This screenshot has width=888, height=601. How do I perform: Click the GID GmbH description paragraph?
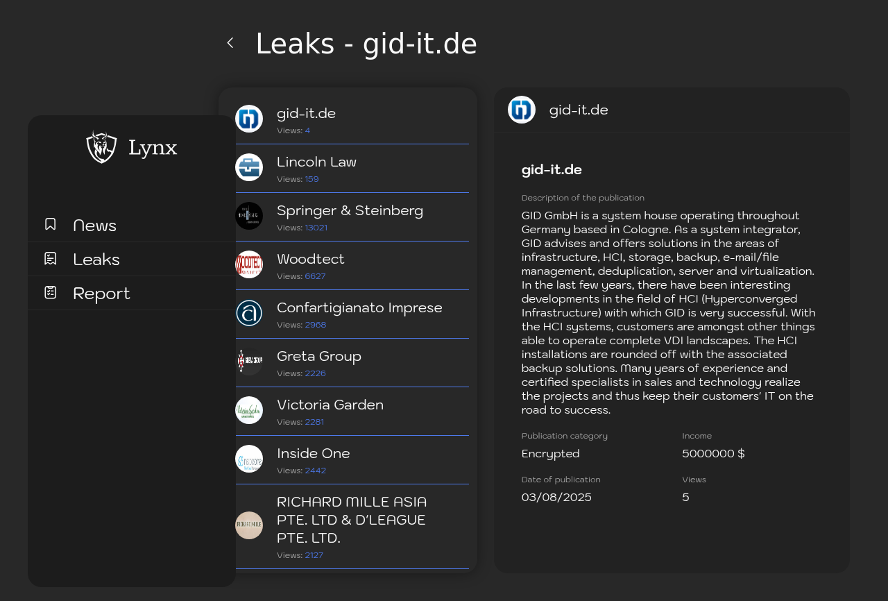[669, 312]
